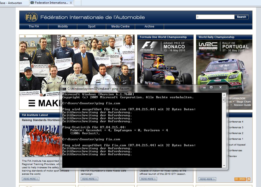Click the cmd scrollbar down arrow
261x187 pixels.
click(224, 166)
